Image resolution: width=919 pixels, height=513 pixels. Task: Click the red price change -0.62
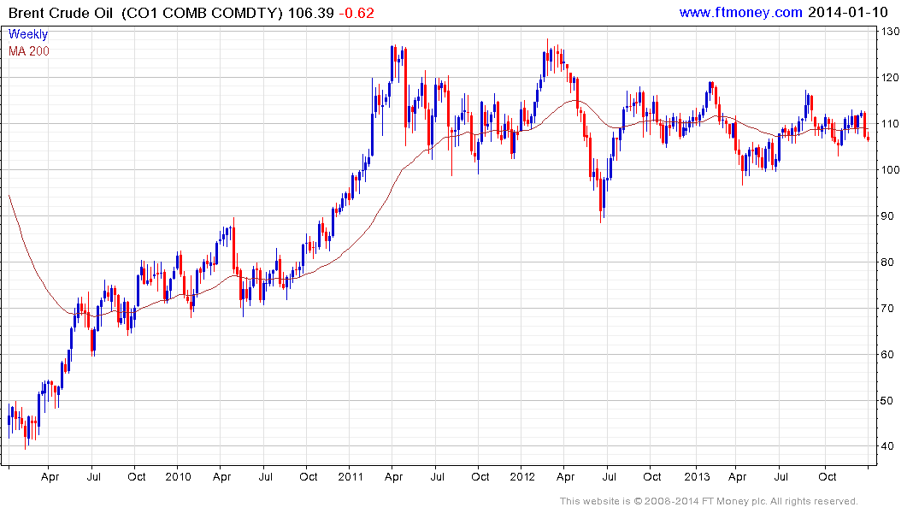[x=357, y=13]
